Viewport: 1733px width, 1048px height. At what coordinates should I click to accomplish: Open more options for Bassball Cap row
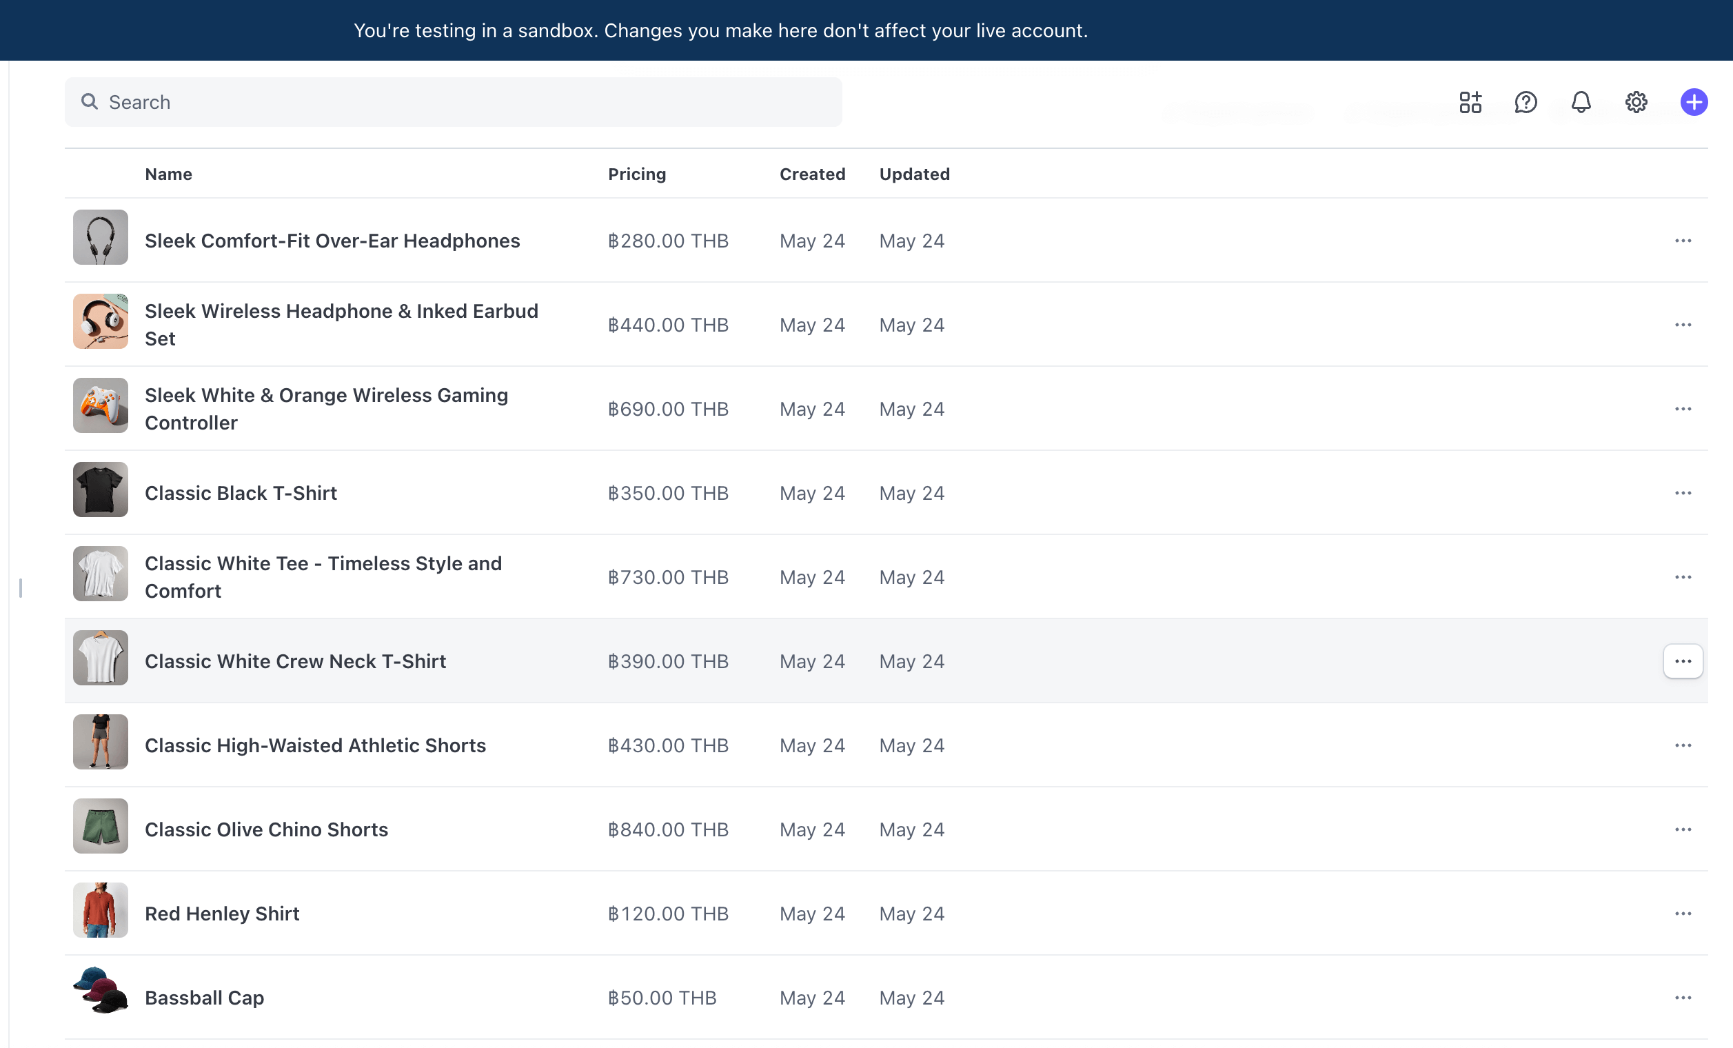pos(1683,998)
